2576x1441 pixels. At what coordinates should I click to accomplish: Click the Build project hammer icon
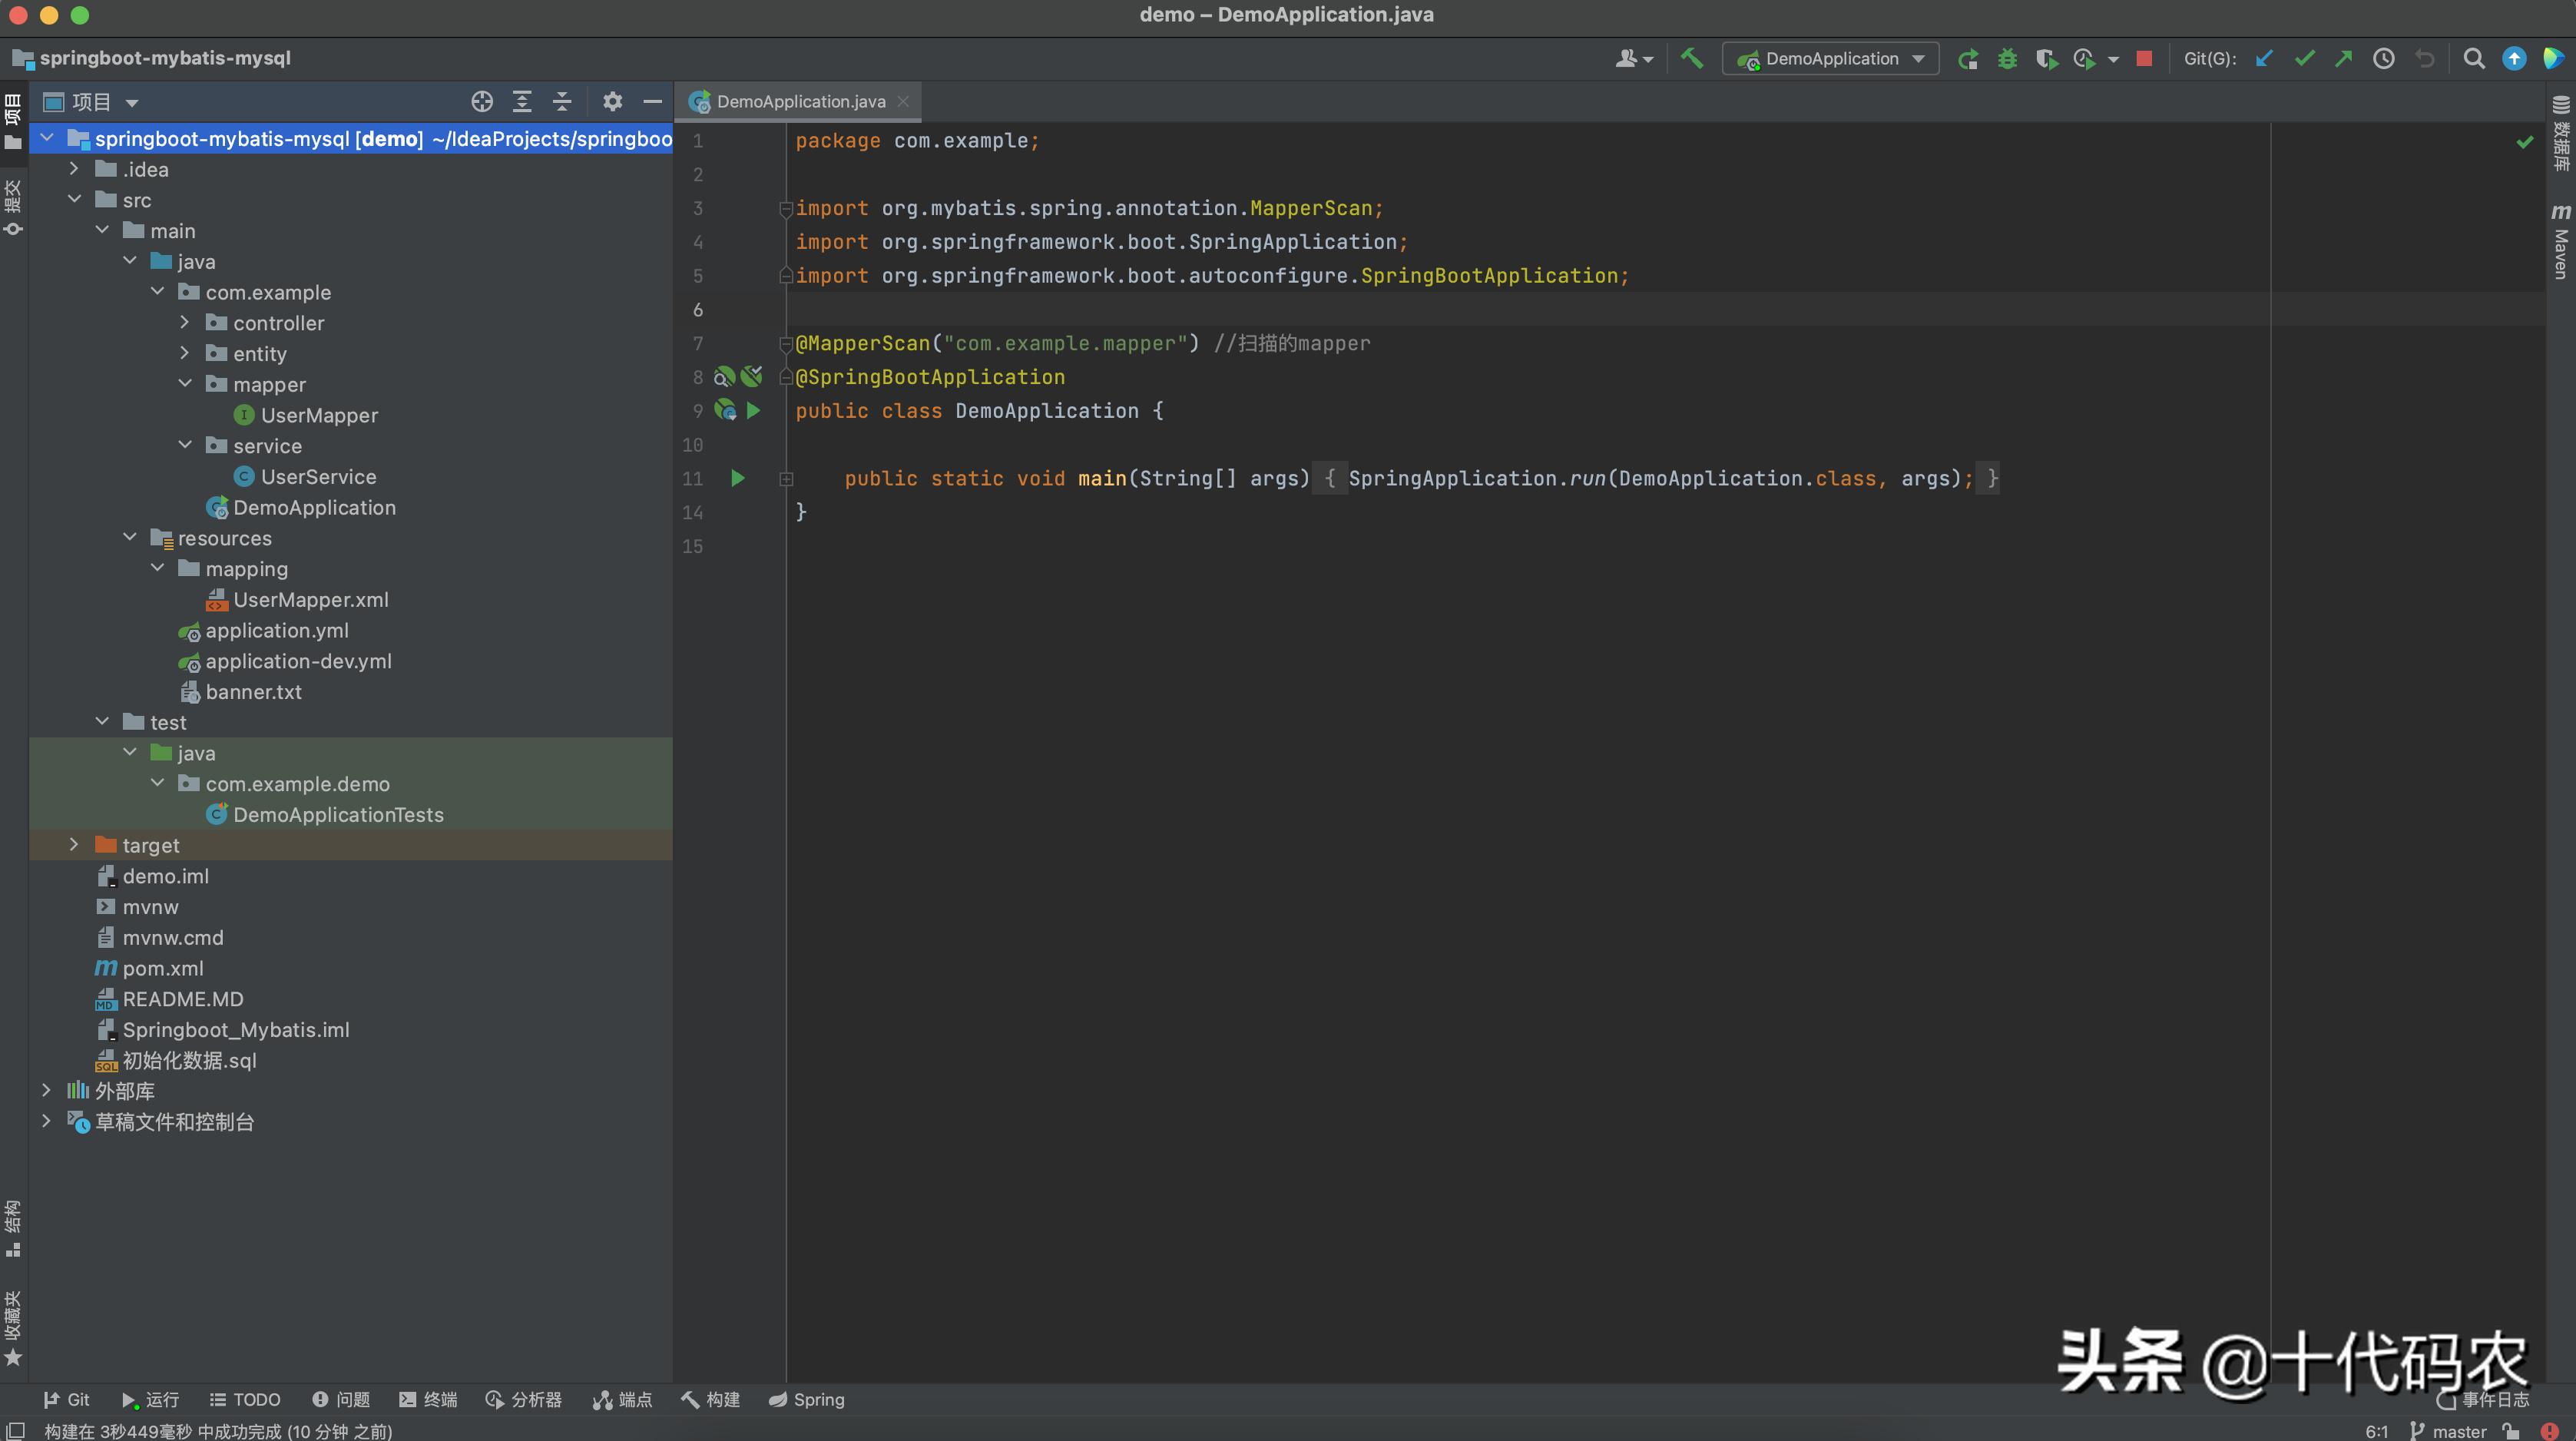pyautogui.click(x=1691, y=58)
